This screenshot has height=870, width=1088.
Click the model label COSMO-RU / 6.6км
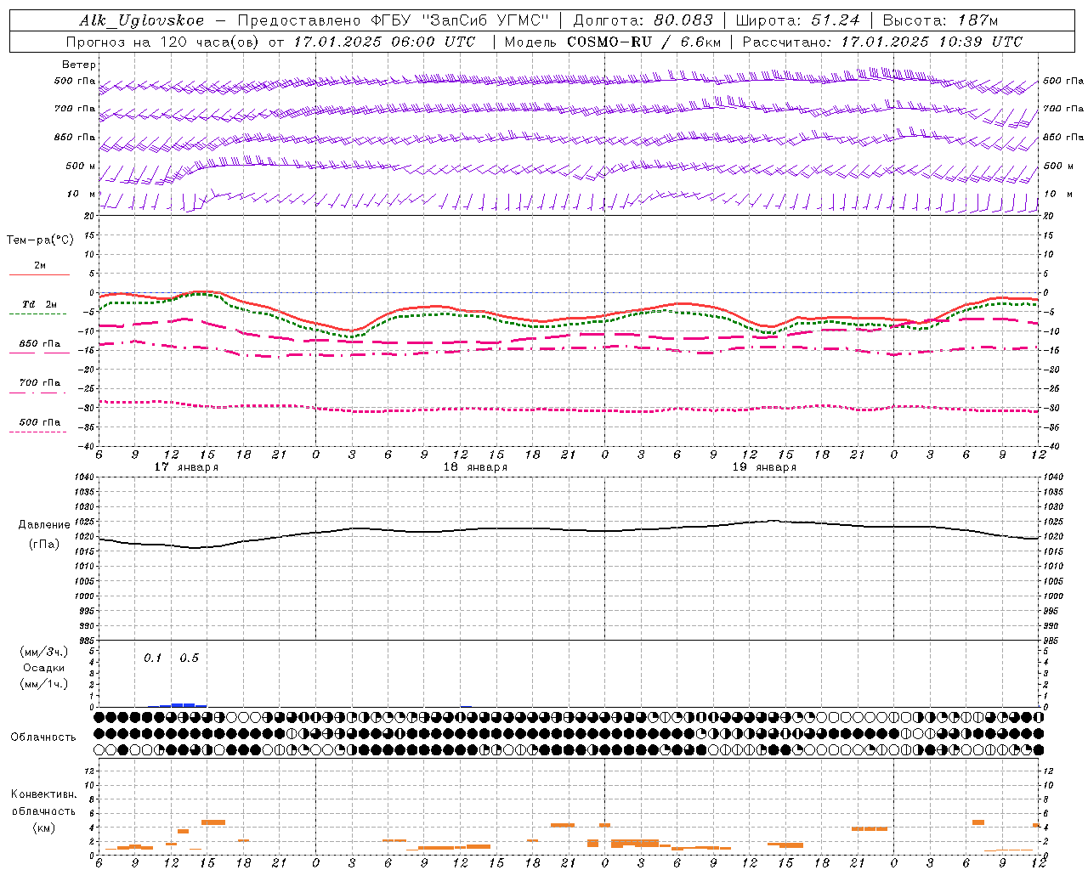point(643,42)
